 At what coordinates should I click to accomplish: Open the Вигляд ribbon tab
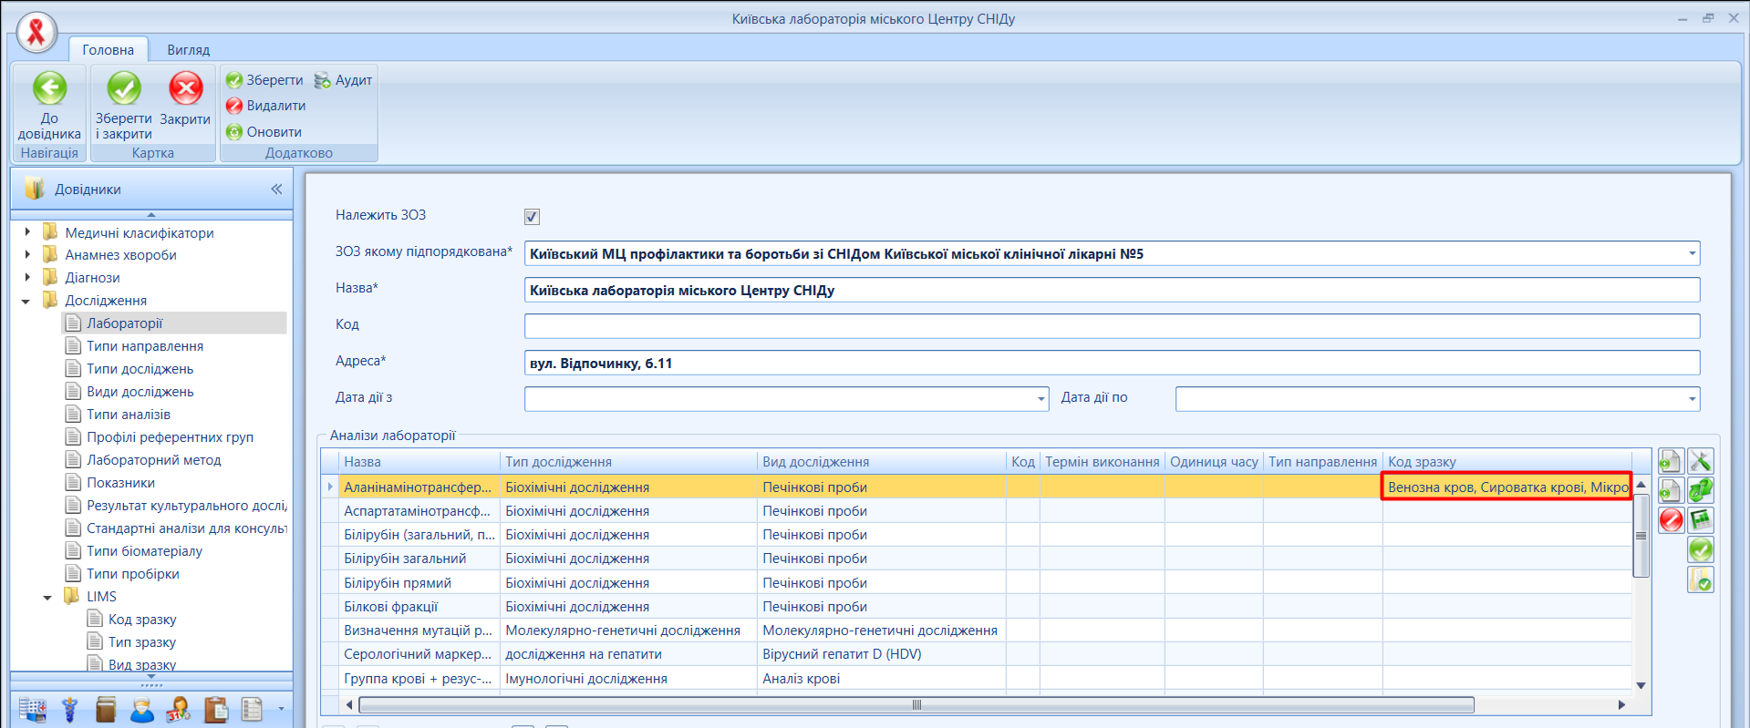tap(188, 49)
